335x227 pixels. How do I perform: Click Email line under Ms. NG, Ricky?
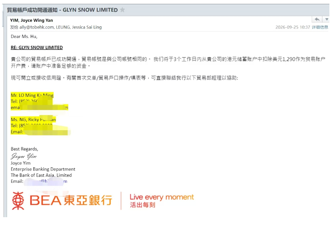[41, 132]
